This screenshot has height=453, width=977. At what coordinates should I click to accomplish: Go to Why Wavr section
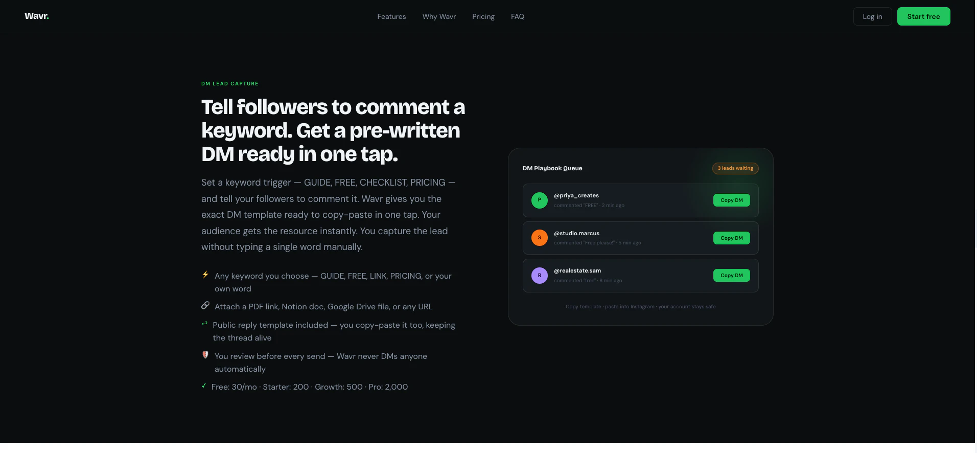tap(439, 16)
